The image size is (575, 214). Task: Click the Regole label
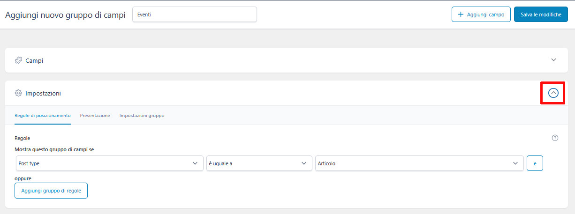coord(23,138)
